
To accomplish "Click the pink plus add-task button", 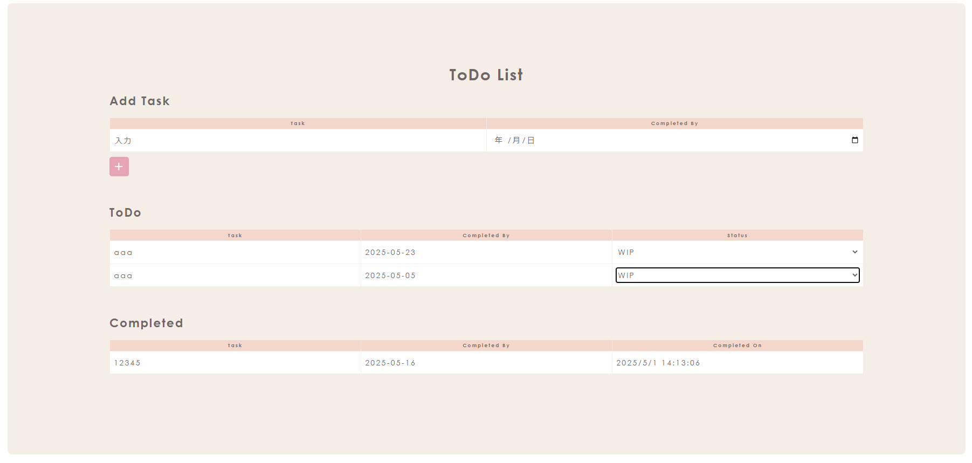I will pyautogui.click(x=119, y=167).
